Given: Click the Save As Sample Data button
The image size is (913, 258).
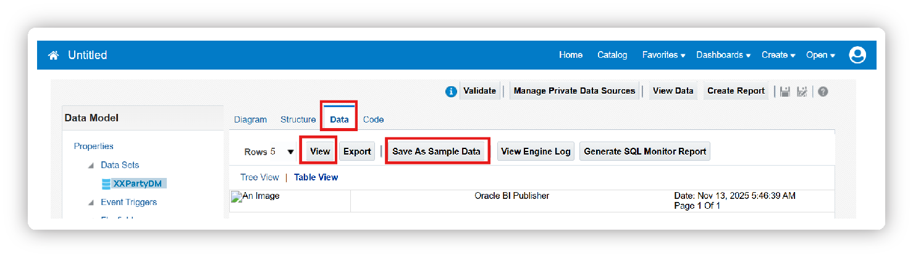Looking at the screenshot, I should [x=436, y=151].
